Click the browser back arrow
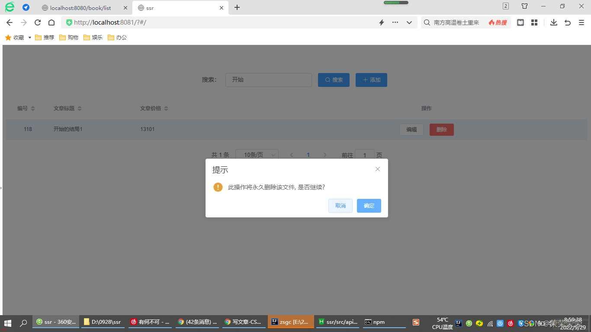 10,22
